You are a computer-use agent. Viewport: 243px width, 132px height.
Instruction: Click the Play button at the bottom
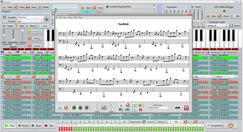9,126
